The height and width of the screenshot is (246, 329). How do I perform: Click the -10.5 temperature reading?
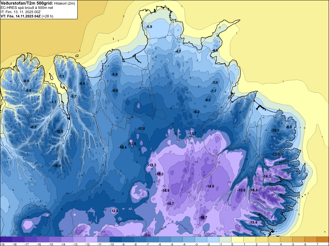point(275,130)
